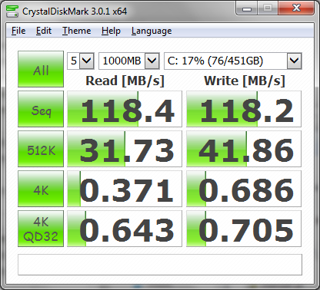The width and height of the screenshot is (320, 290).
Task: Run the 4K QD32 test
Action: click(41, 229)
